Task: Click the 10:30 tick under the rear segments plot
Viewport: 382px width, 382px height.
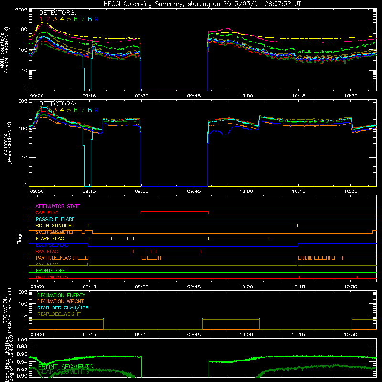Action: coord(351,191)
